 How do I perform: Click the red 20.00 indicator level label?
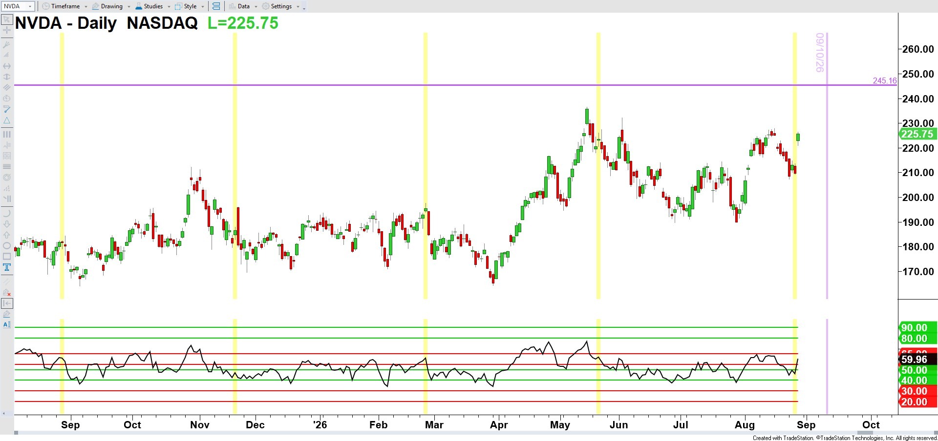click(x=917, y=402)
